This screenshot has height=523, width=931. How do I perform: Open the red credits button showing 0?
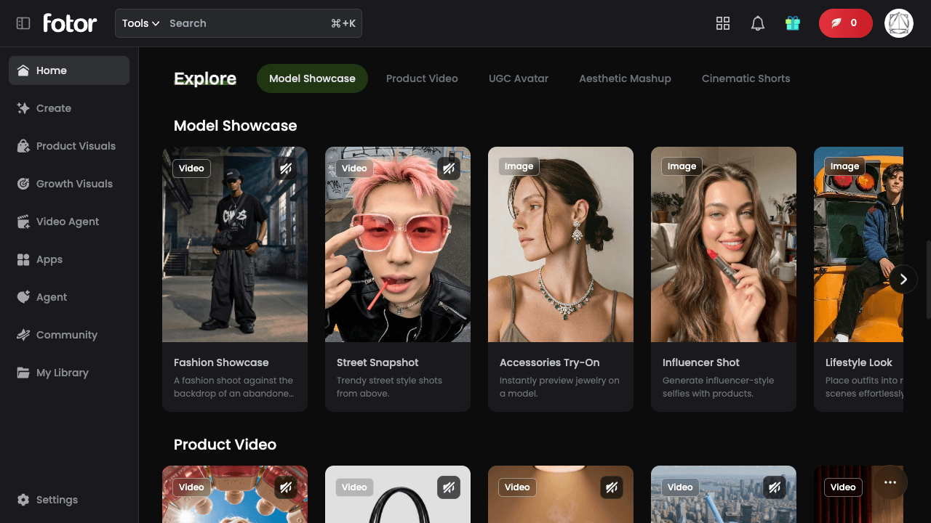click(846, 23)
